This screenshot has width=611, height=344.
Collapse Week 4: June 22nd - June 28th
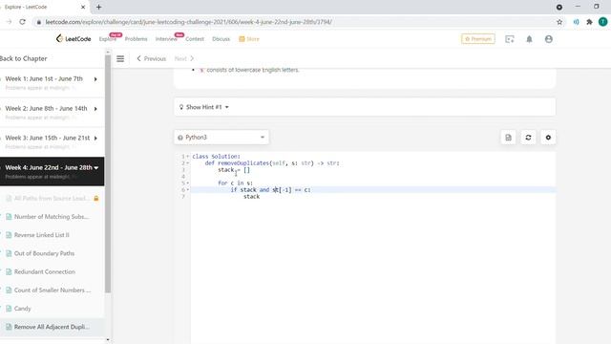[53, 172]
